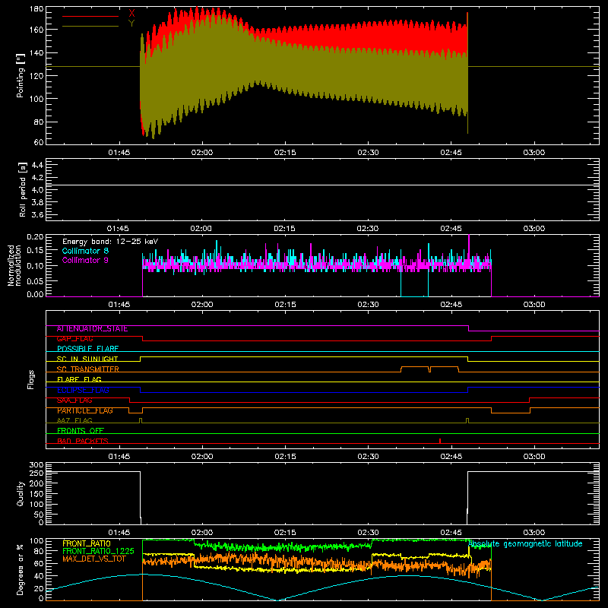
Task: Click the 'Energy band: 12-25 keV' annotation
Action: click(x=110, y=242)
